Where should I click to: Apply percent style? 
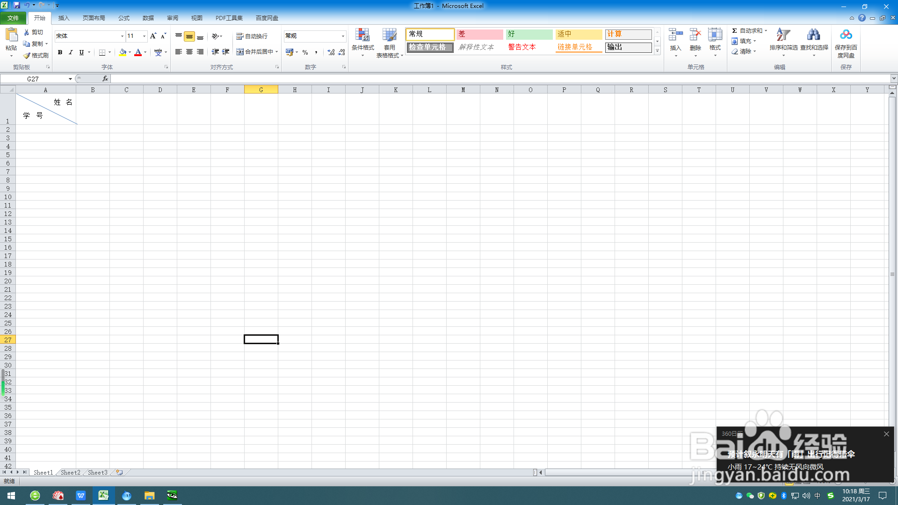(x=305, y=52)
